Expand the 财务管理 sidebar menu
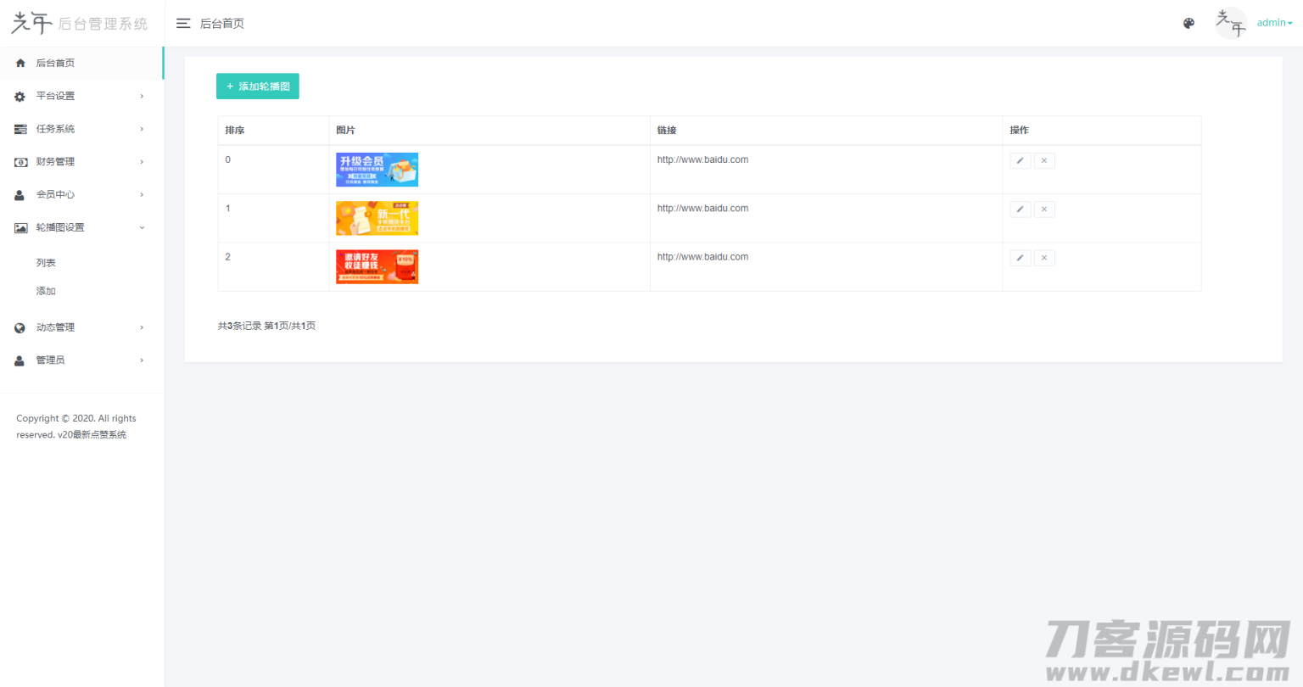 (81, 162)
